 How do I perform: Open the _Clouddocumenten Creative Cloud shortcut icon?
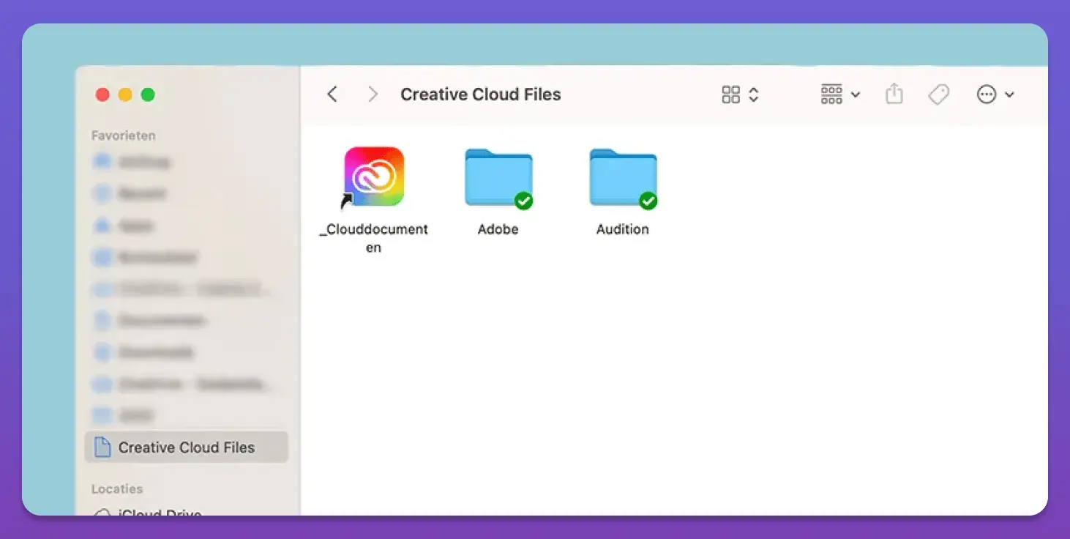tap(374, 177)
